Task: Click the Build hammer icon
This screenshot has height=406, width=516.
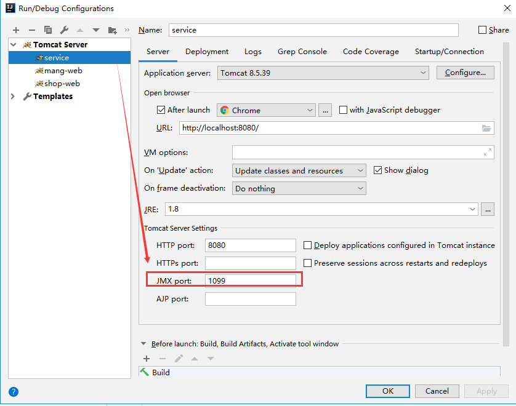Action: [x=145, y=372]
